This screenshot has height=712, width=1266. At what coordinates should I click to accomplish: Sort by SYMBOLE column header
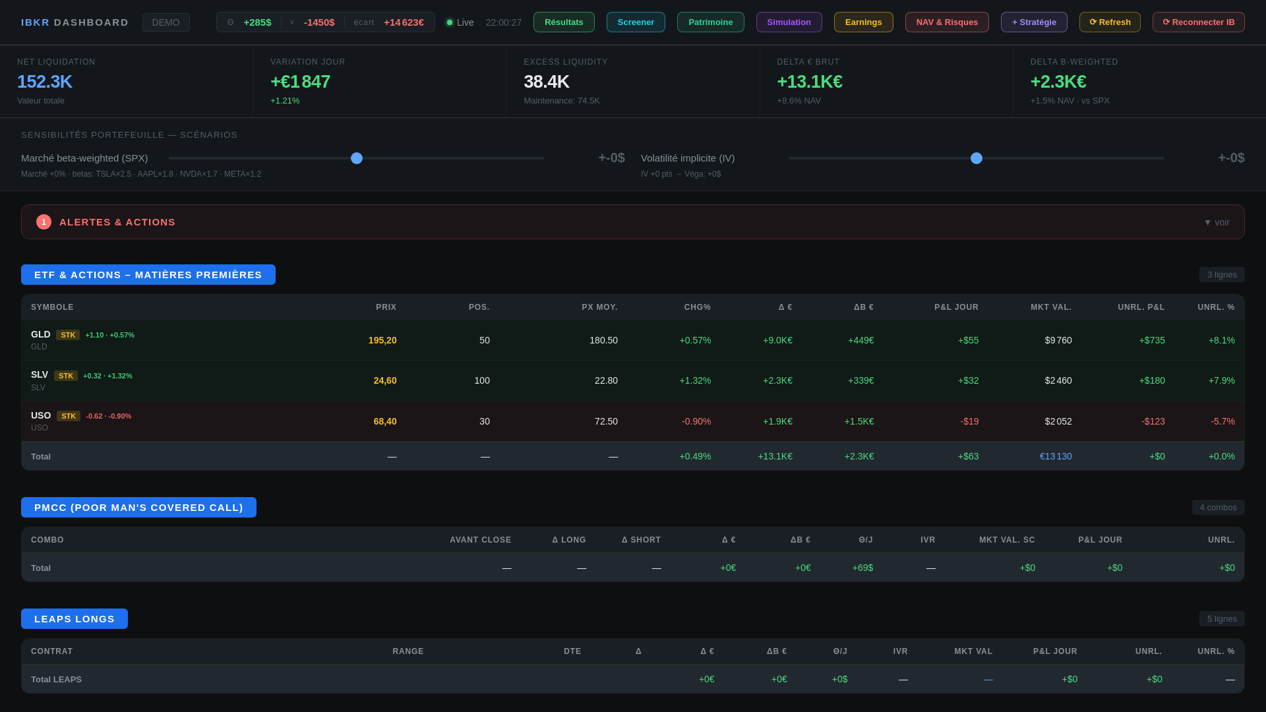click(52, 307)
